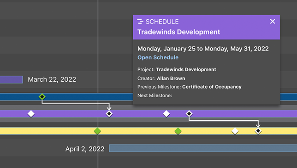Click the SCHEDULE header label
The width and height of the screenshot is (297, 168).
click(162, 22)
